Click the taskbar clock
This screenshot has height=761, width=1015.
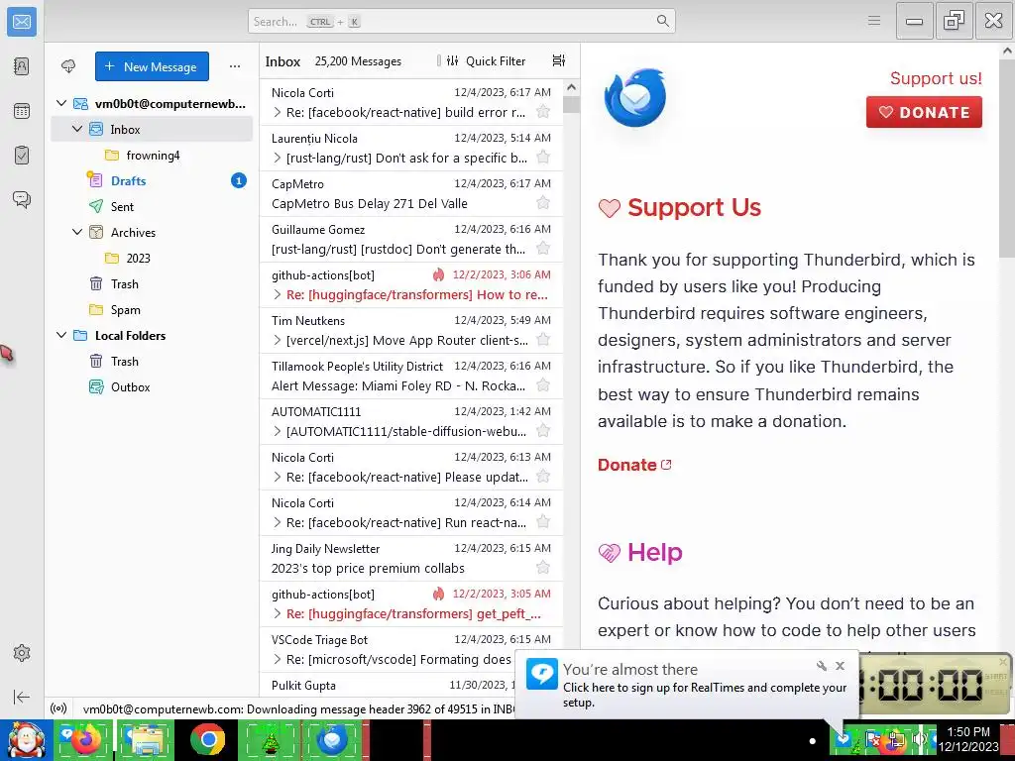pyautogui.click(x=968, y=739)
